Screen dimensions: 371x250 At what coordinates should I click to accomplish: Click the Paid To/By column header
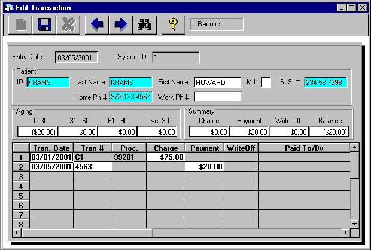[x=304, y=148]
